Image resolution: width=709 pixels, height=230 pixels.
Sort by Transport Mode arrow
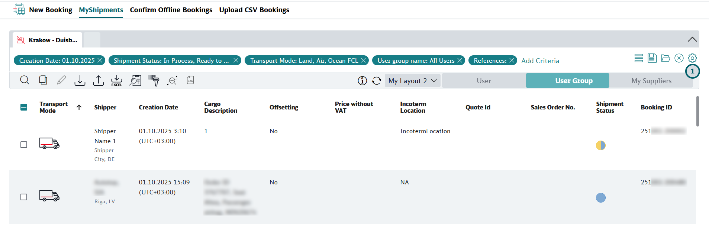pyautogui.click(x=79, y=108)
